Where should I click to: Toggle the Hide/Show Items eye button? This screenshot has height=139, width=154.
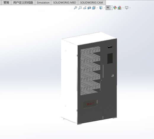[108, 8]
